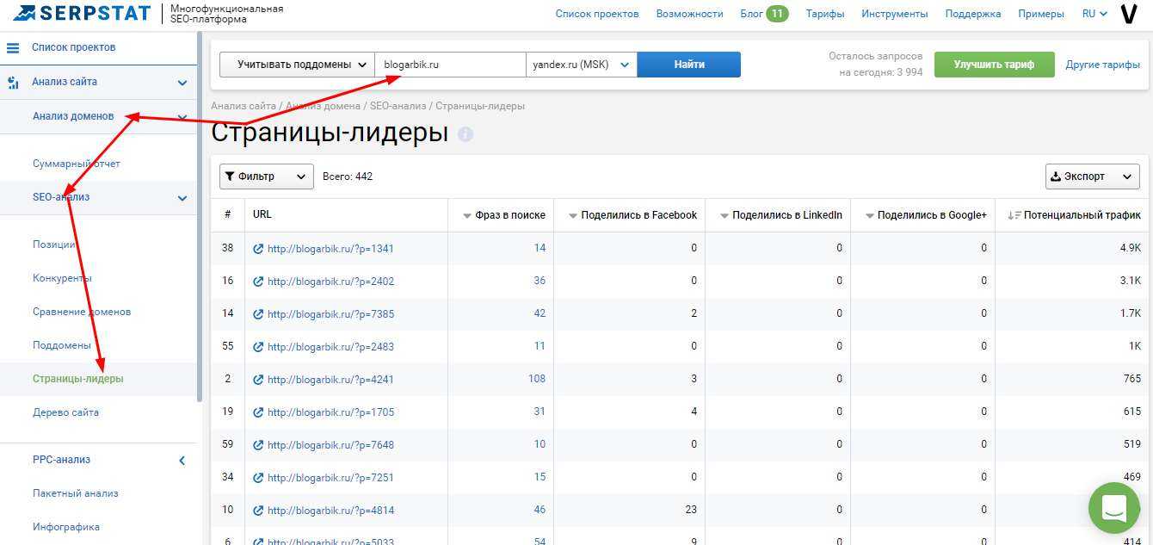Open Поддержка in top navigation
This screenshot has width=1153, height=545.
[973, 14]
